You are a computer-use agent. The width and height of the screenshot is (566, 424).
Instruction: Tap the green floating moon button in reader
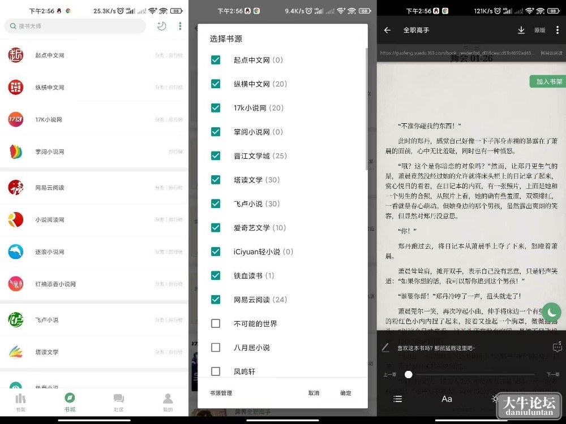click(x=551, y=312)
